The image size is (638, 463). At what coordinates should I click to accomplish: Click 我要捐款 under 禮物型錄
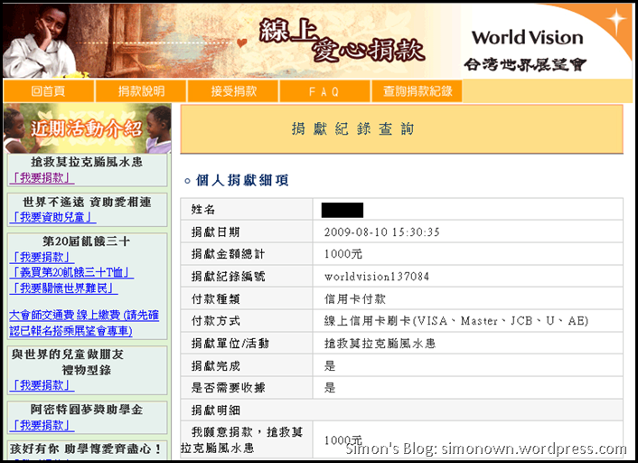click(42, 385)
